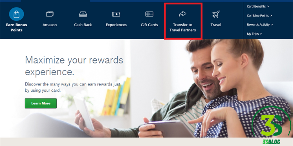
Task: Go to My Trips
Action: coord(254,34)
